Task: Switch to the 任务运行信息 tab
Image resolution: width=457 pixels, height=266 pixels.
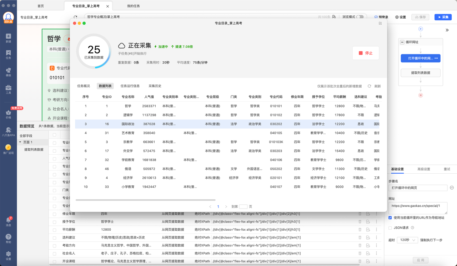Action: (x=130, y=86)
